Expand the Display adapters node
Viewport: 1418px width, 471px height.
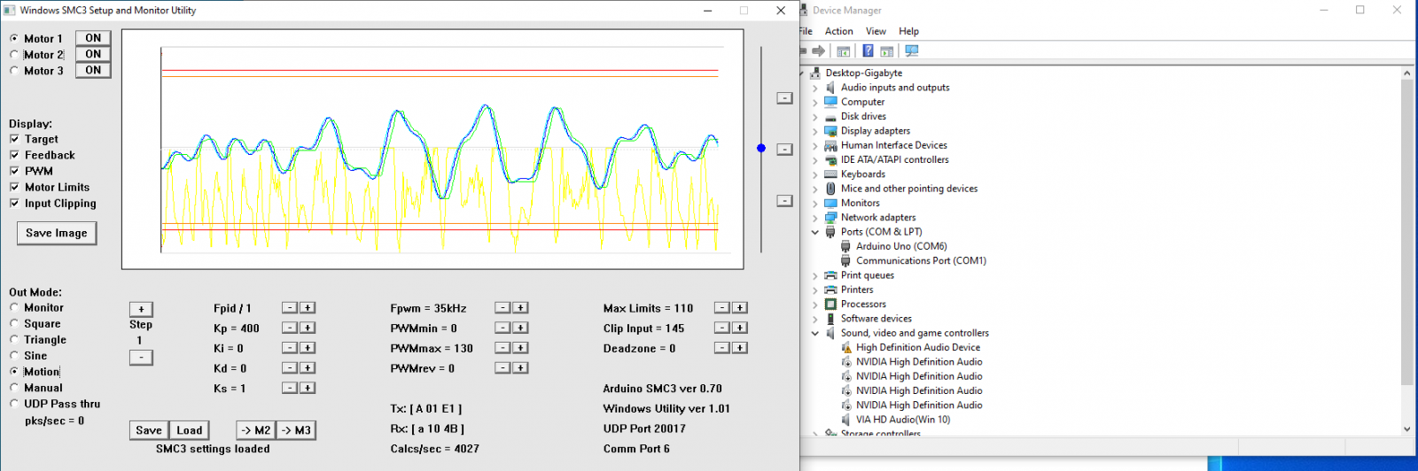815,131
